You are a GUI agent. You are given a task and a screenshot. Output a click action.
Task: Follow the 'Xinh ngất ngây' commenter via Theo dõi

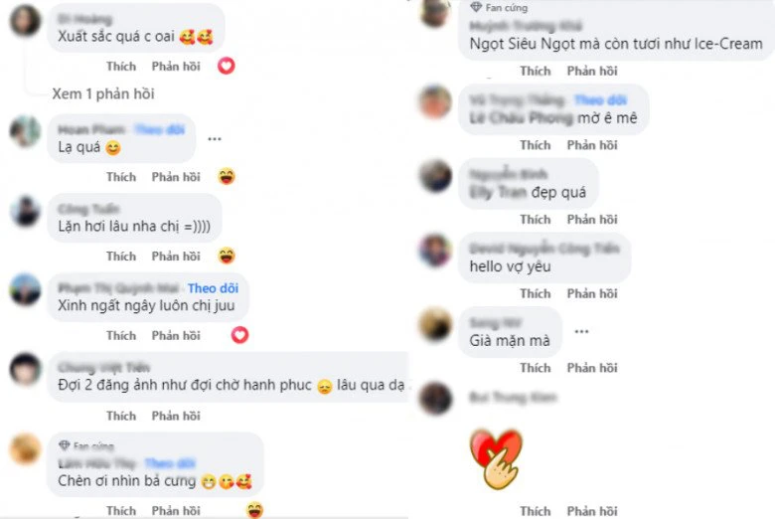click(x=213, y=288)
